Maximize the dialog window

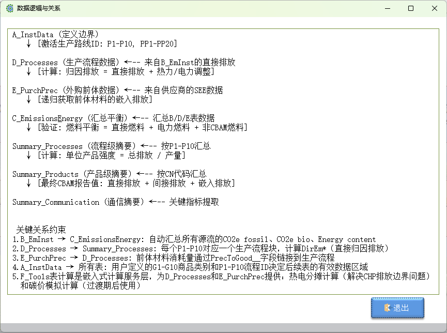[x=411, y=8]
